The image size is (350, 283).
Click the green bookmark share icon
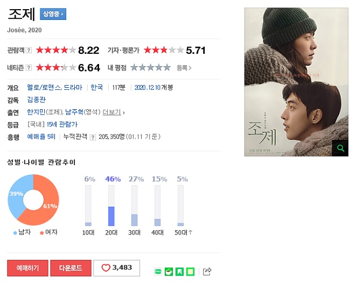click(179, 272)
